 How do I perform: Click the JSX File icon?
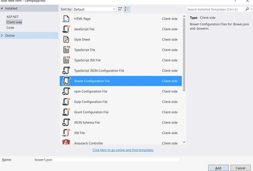coord(66,133)
